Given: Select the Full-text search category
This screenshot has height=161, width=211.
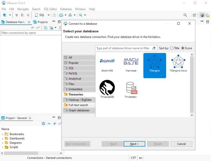Looking at the screenshot, I should coord(79,105).
